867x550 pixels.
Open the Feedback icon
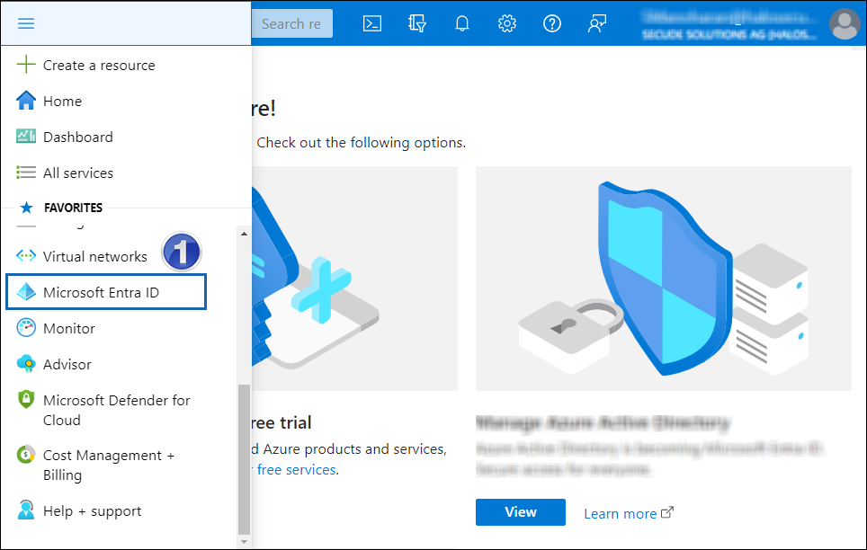pyautogui.click(x=597, y=23)
